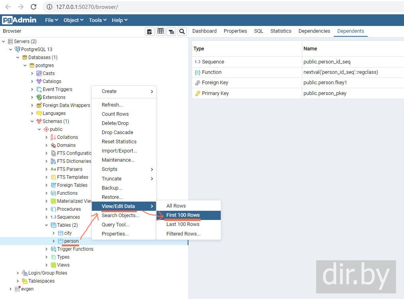Open the Object menu
The height and width of the screenshot is (299, 404).
click(73, 20)
